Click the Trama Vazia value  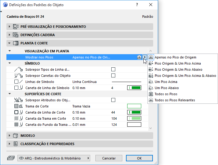coord(81,106)
